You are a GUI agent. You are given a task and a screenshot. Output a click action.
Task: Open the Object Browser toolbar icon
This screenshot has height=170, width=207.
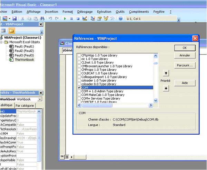[106, 19]
